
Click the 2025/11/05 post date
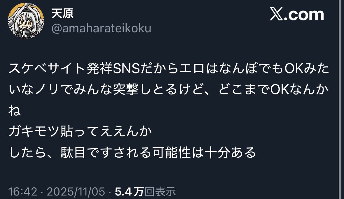(76, 191)
